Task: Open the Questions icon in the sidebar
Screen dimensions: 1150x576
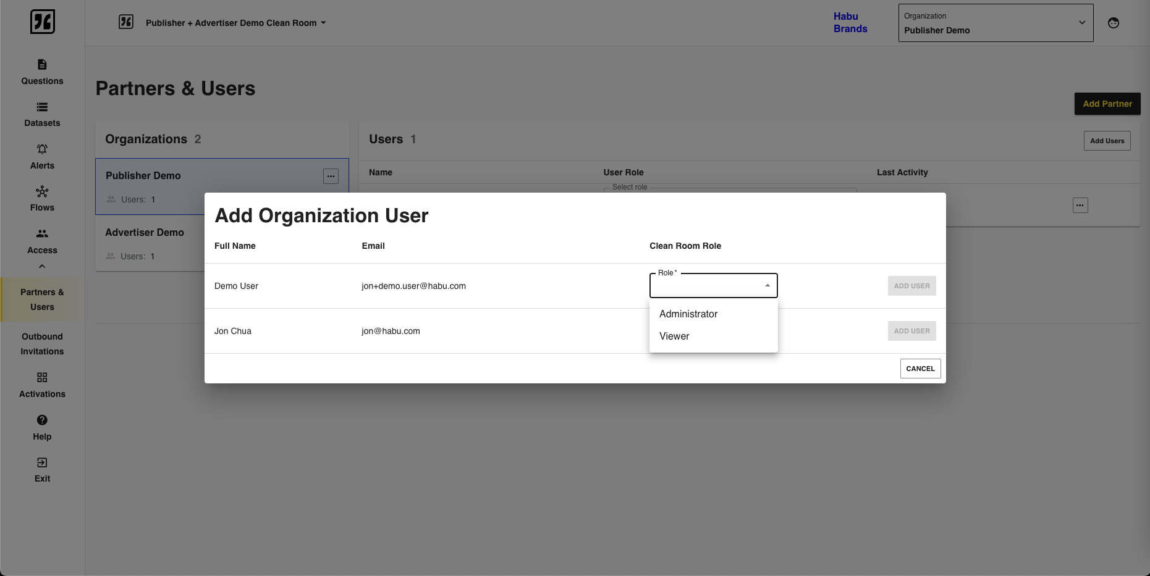Action: coord(42,64)
